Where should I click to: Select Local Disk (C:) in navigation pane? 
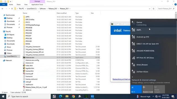[x=12, y=56]
